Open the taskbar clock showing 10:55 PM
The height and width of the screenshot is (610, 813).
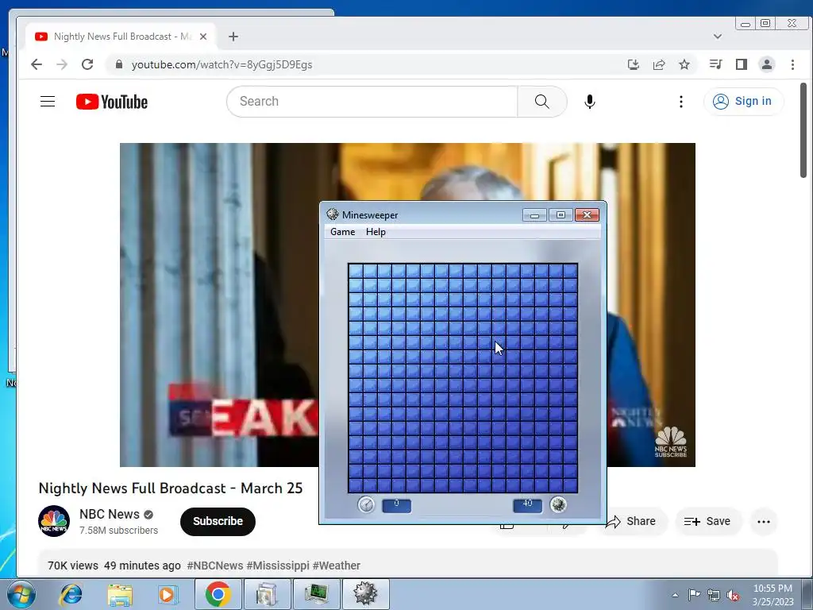(773, 595)
